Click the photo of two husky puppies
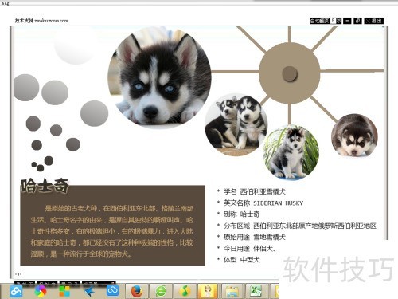 click(236, 124)
